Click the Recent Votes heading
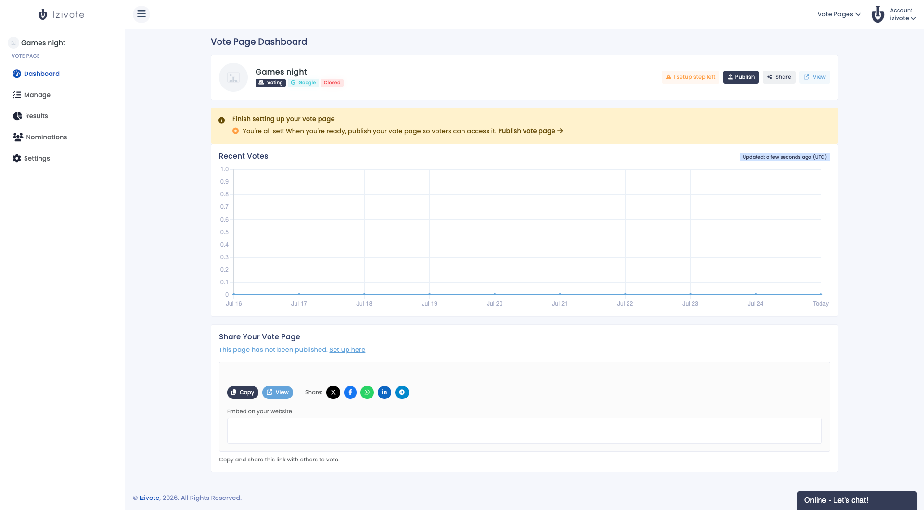The image size is (924, 510). (244, 156)
